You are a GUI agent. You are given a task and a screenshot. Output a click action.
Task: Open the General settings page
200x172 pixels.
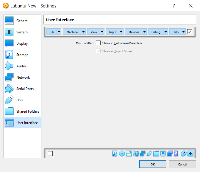tap(22, 21)
